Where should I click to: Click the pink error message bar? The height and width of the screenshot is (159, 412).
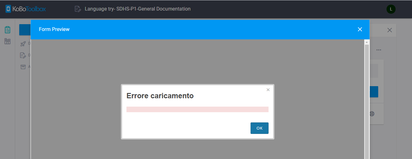pos(197,109)
